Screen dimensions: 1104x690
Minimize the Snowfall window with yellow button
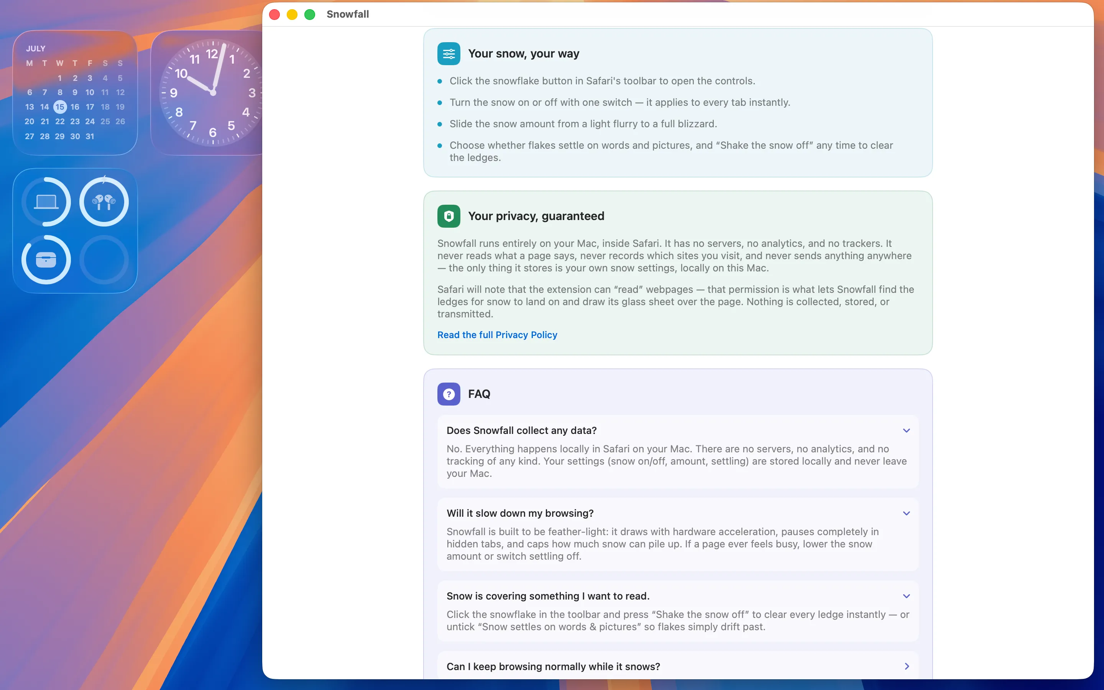click(x=292, y=15)
